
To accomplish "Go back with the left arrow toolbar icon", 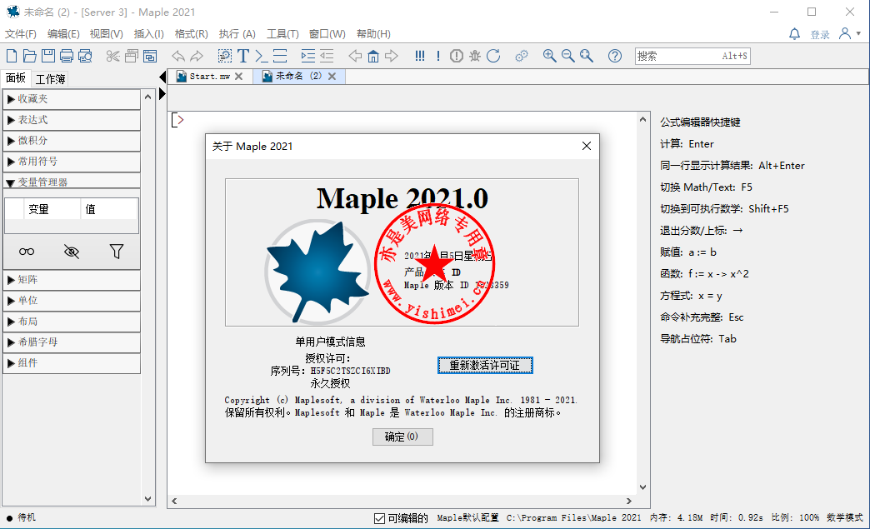I will point(355,56).
